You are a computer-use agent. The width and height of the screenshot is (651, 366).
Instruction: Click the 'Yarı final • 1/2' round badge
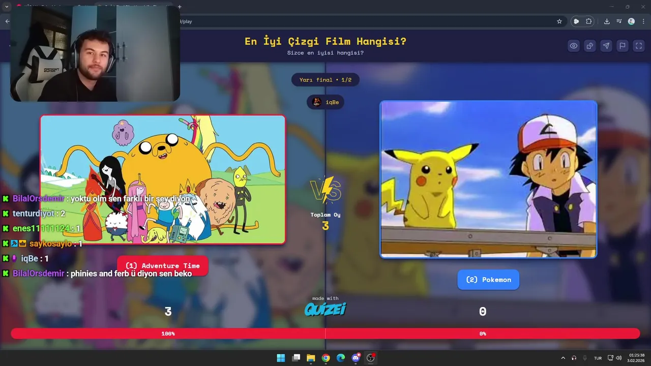[325, 80]
